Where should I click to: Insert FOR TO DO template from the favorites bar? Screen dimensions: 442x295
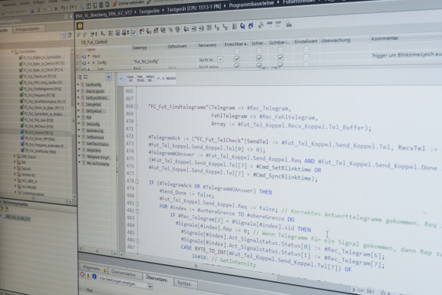pos(140,78)
